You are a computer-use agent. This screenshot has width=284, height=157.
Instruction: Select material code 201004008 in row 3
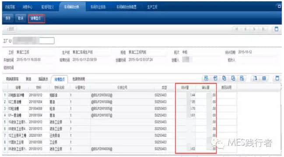[36, 109]
